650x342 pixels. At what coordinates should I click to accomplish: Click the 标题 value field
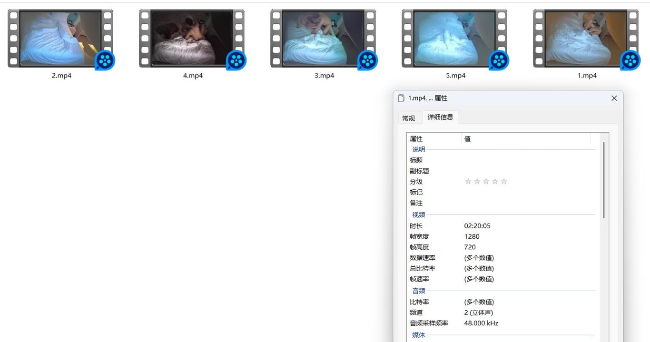click(x=528, y=160)
